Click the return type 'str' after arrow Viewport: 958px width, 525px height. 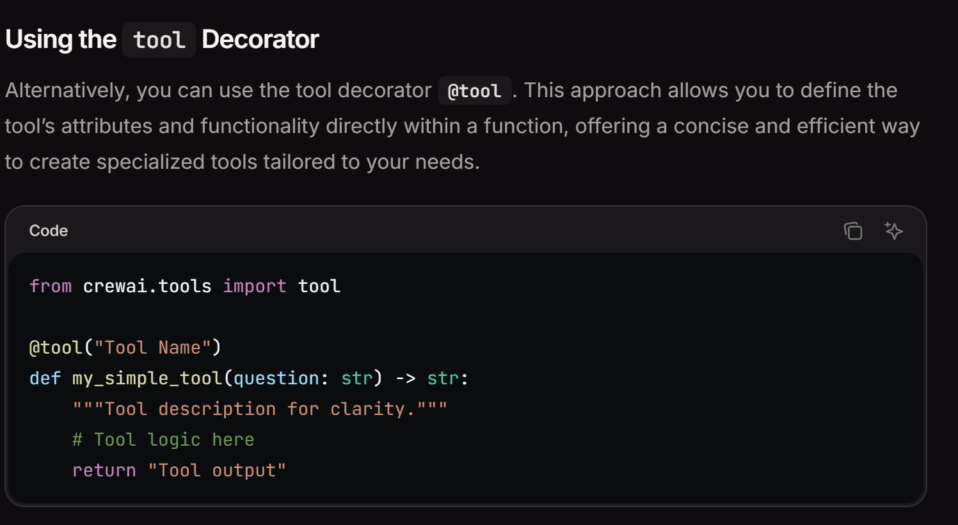tap(443, 378)
